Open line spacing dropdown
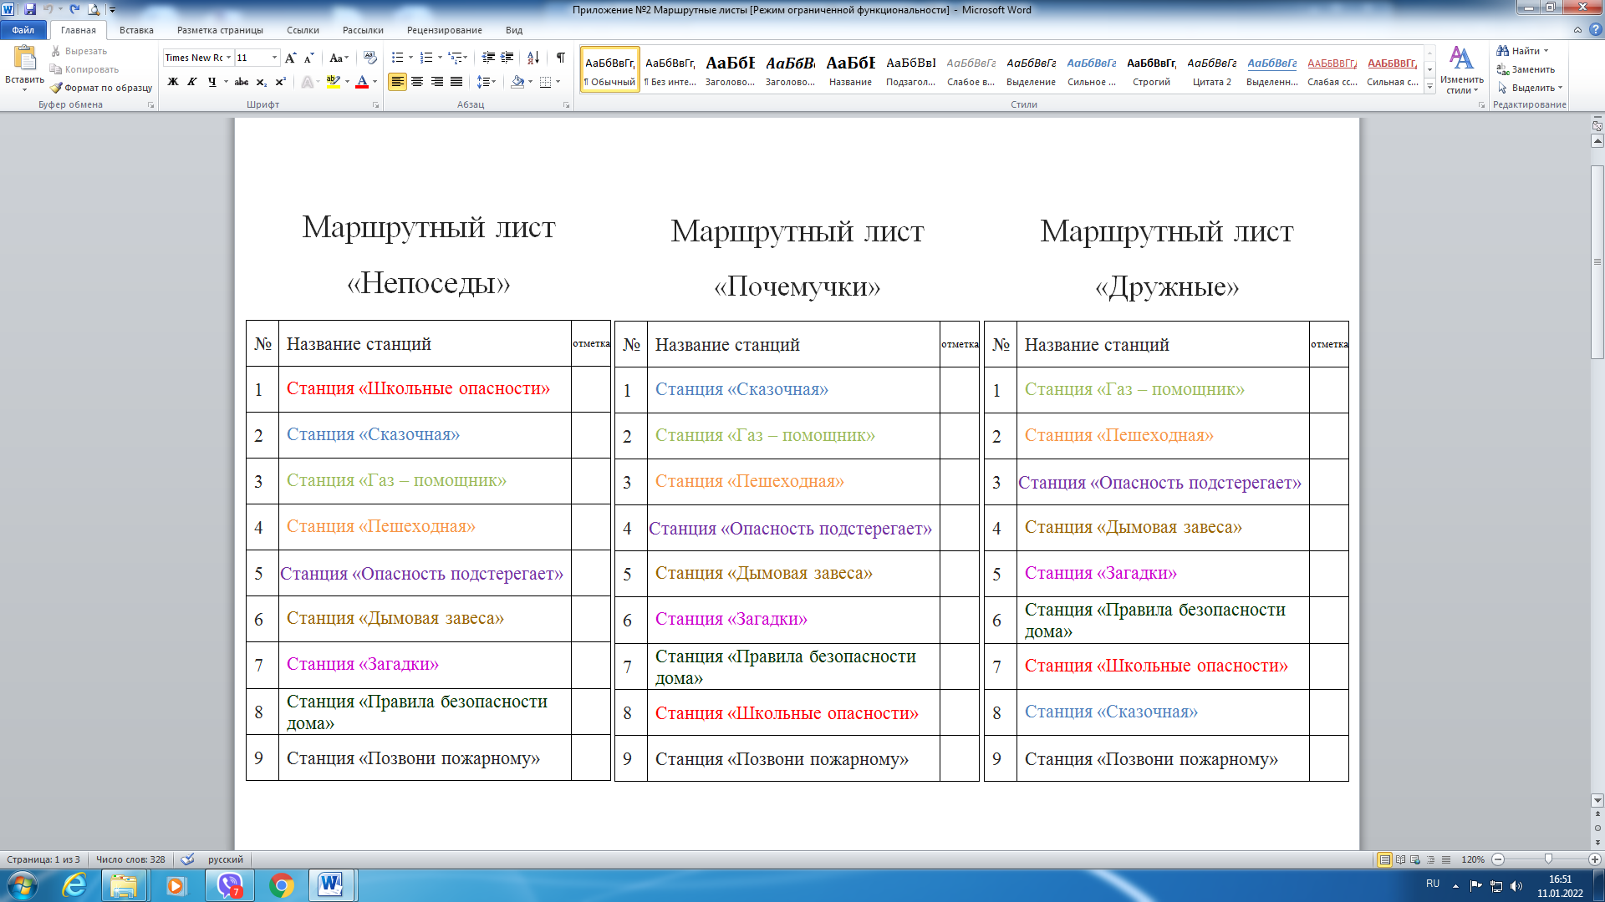This screenshot has height=902, width=1605. pyautogui.click(x=486, y=82)
